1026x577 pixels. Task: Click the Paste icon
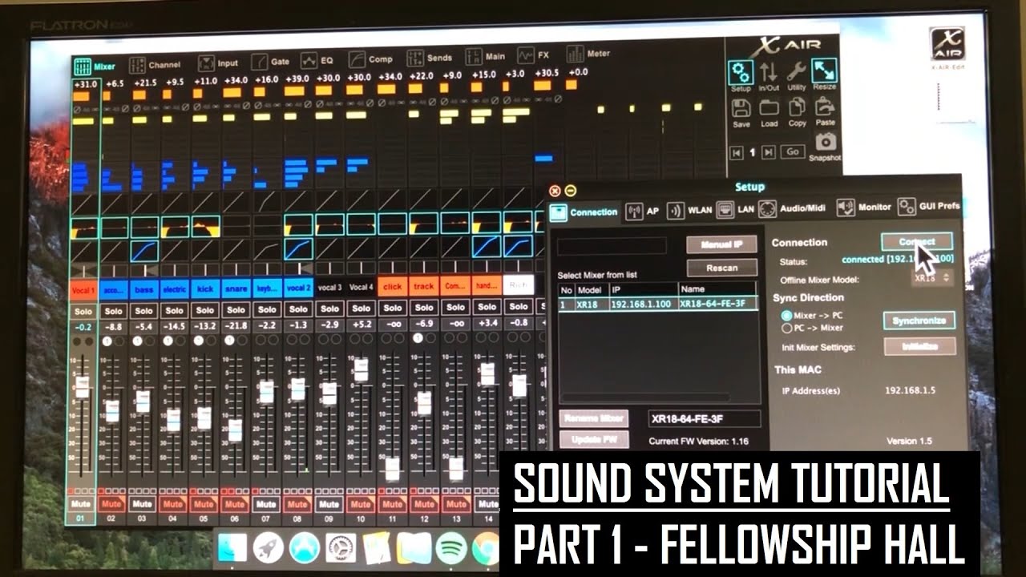[x=825, y=107]
